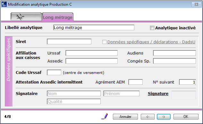Click the Libellé analytique text field
The image size is (203, 124).
click(x=94, y=27)
